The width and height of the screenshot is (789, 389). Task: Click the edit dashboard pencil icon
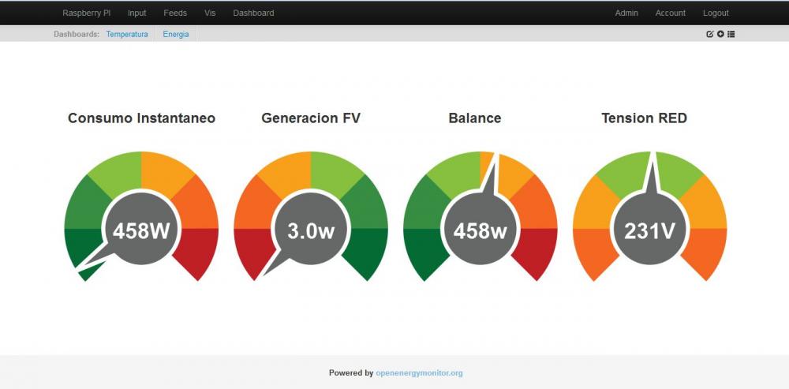(710, 34)
